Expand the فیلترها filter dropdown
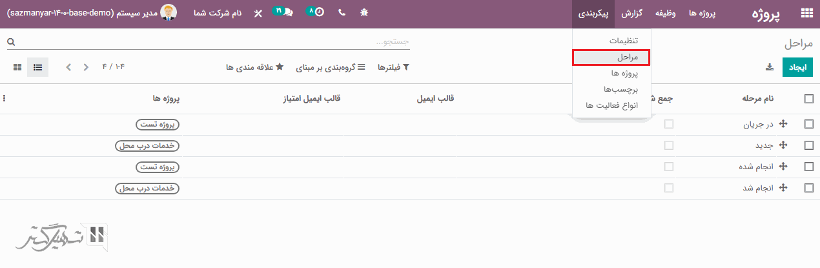Screen dimensions: 820x268 394,67
